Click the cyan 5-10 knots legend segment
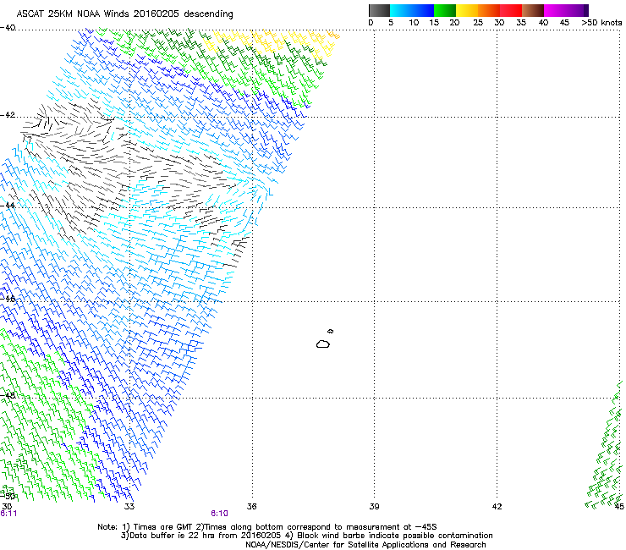Viewport: 626px width, 550px height. (401, 10)
